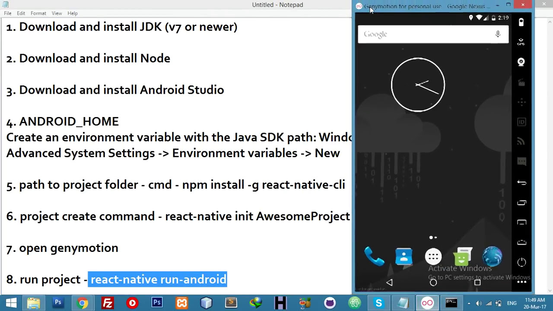Screen dimensions: 553x311
Task: Open Notepad Edit menu
Action: point(21,13)
